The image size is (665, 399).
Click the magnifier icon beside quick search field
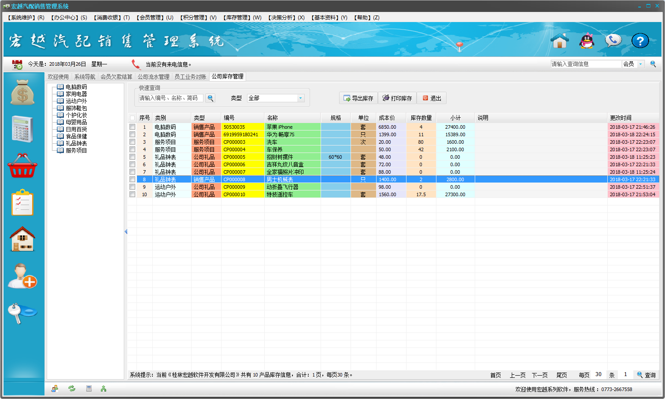211,98
